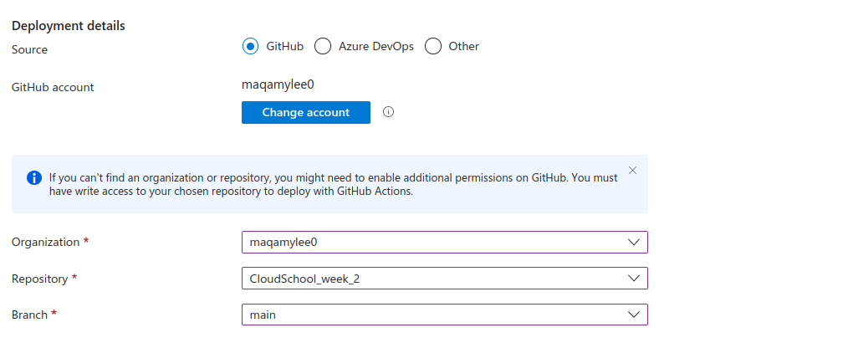This screenshot has width=848, height=348.
Task: Click the Deployment details heading
Action: point(68,25)
